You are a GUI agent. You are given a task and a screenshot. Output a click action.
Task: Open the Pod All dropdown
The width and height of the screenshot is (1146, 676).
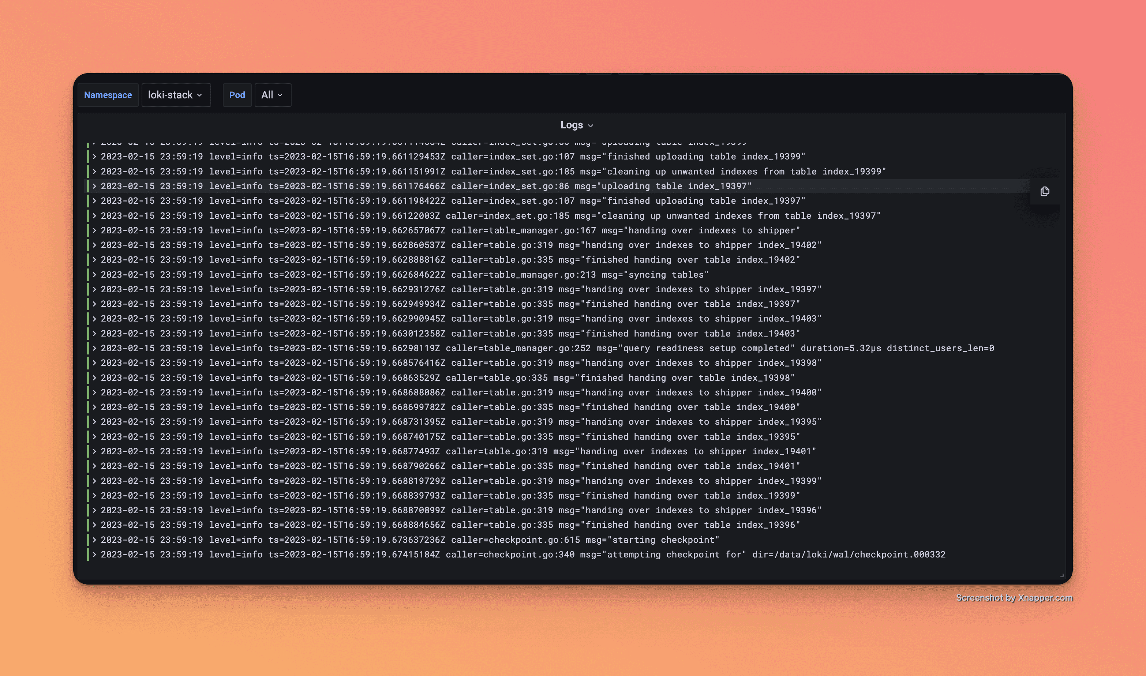pyautogui.click(x=272, y=95)
